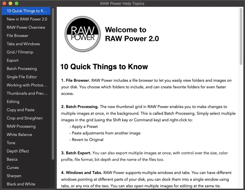Close the RAW Power Help Topics window
The height and width of the screenshot is (190, 245).
click(x=4, y=3)
